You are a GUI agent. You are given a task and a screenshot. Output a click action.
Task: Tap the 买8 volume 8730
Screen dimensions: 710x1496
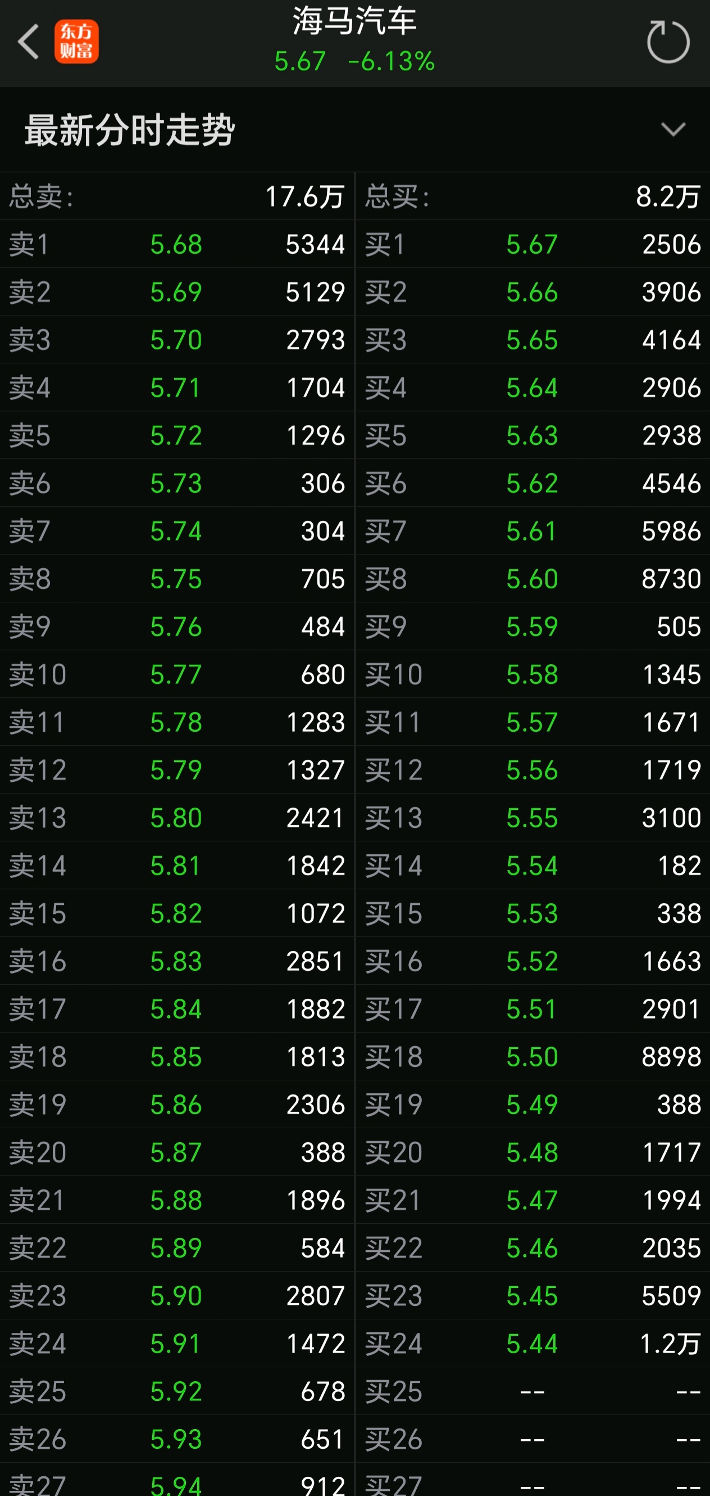pyautogui.click(x=672, y=578)
